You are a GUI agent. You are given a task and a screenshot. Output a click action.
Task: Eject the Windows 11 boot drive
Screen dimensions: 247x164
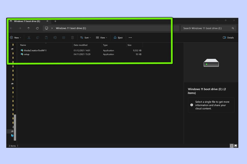point(118,38)
